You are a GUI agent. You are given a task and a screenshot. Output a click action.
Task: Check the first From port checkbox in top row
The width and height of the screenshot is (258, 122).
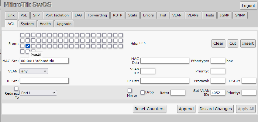[22, 35]
